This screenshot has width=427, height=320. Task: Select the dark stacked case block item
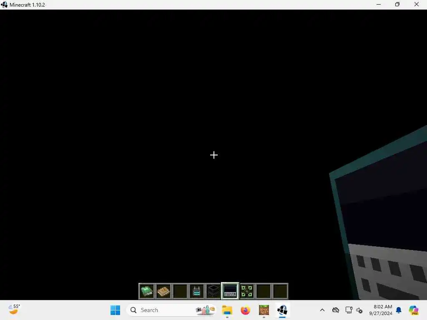(213, 291)
